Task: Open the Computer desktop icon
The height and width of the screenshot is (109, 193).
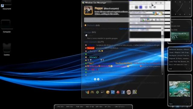Action: [x=7, y=26]
